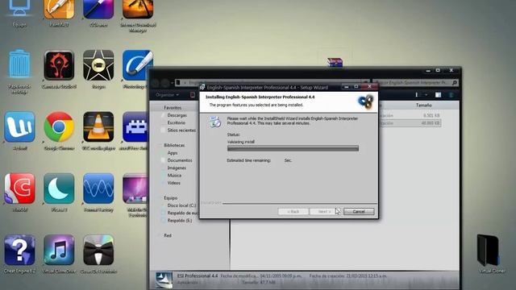Click the red icon beside Organizar
Viewport: 516px width, 290px height.
193,95
